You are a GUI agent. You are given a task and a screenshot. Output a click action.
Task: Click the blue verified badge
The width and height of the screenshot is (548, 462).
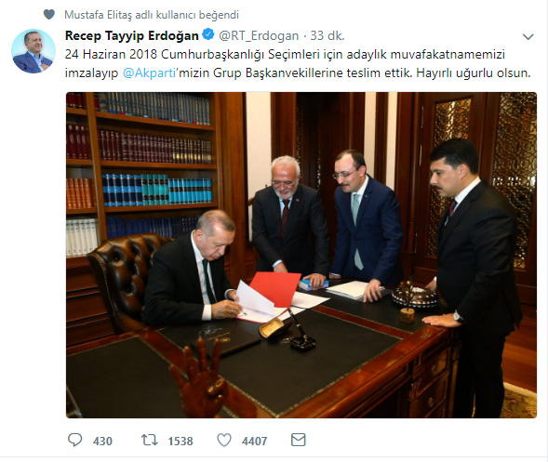208,34
